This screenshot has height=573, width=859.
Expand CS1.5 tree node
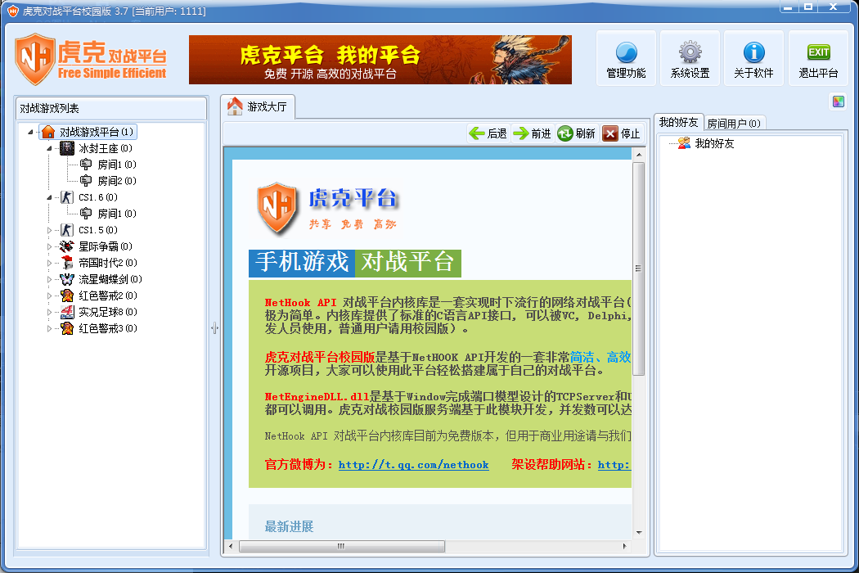tap(49, 230)
